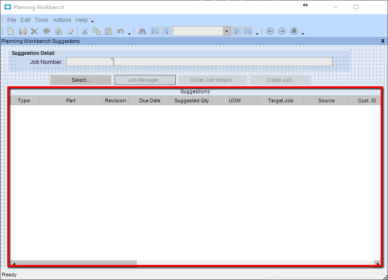
Task: Click the speech bubble memo icon
Action: (47, 31)
